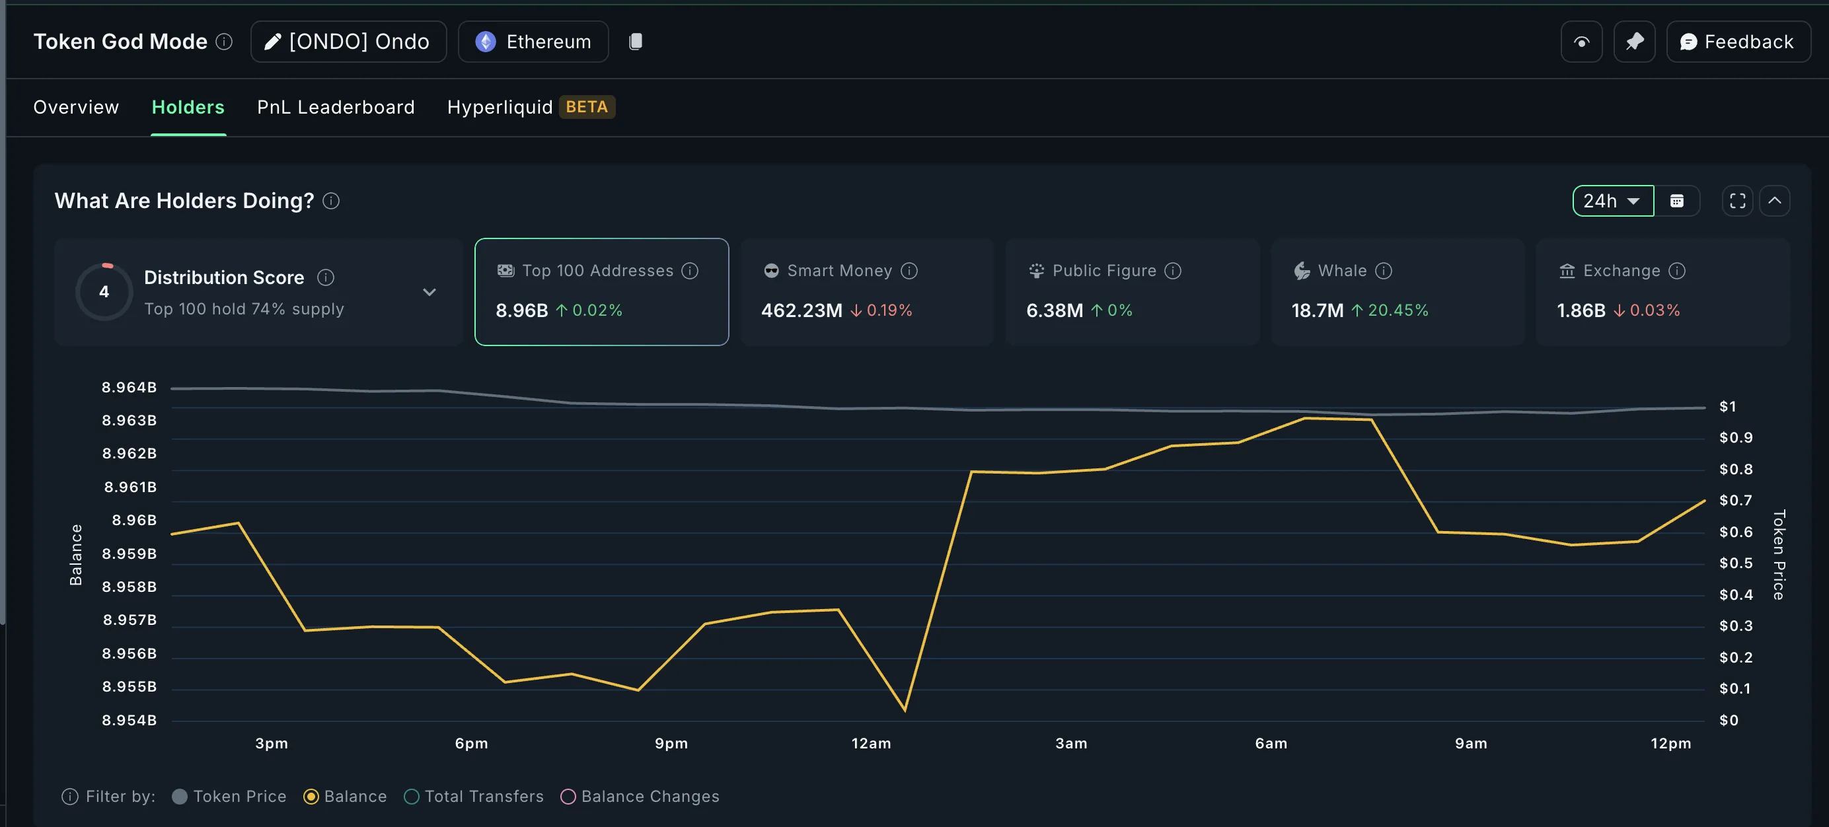Expand the chart to fullscreen view
Screen dimensions: 1829x827
click(1737, 201)
